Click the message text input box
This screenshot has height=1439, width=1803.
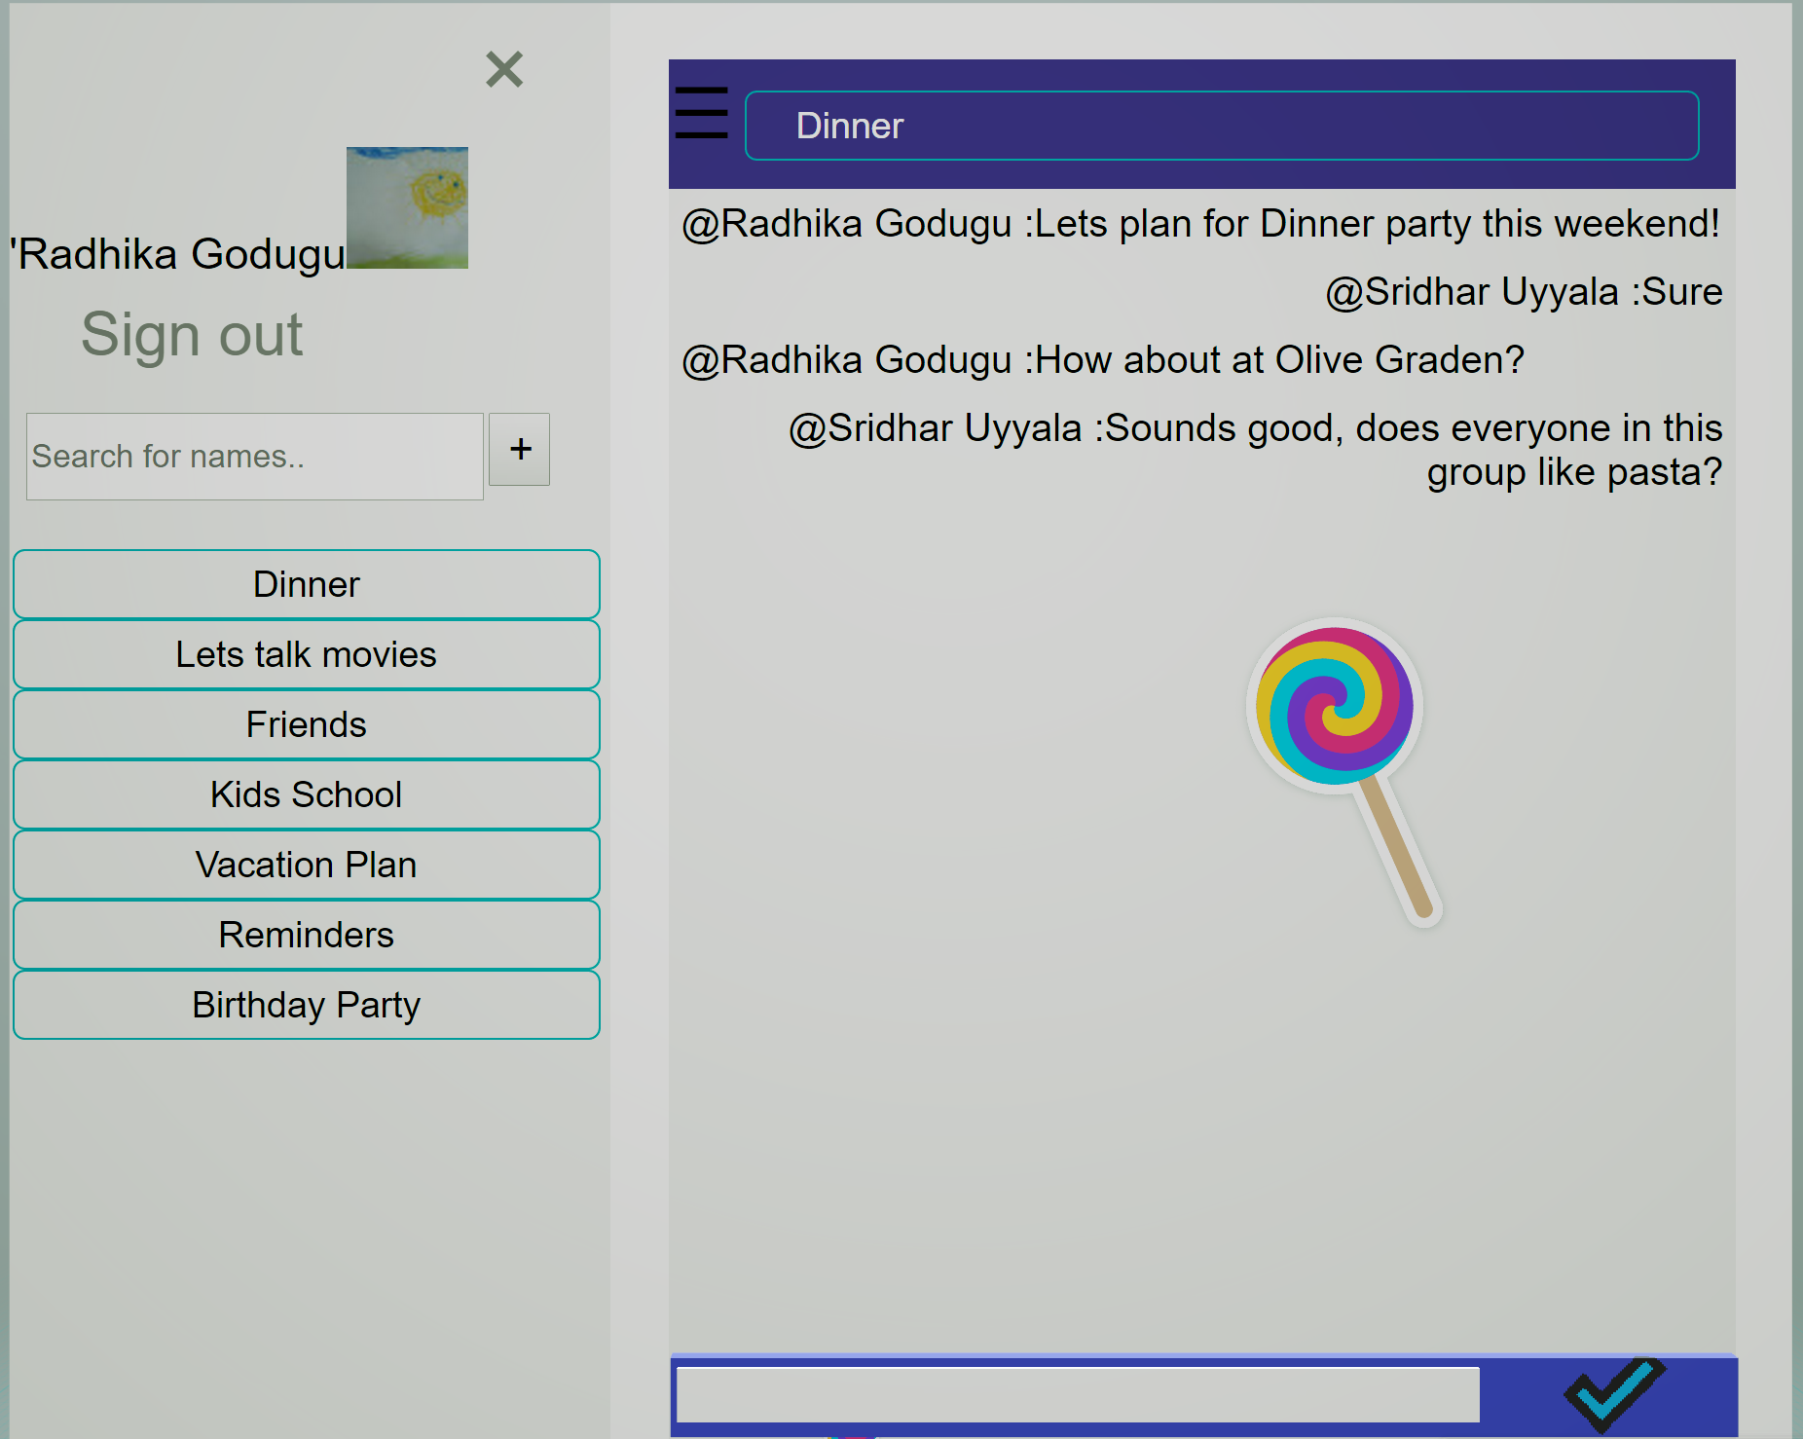tap(1077, 1394)
